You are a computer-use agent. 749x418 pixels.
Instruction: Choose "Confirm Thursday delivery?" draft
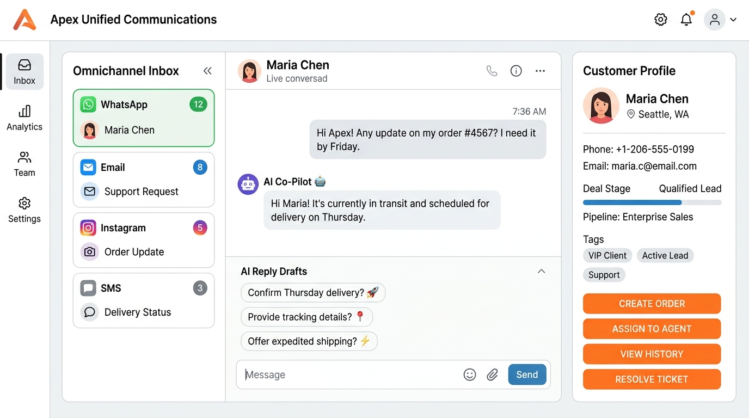[313, 293]
